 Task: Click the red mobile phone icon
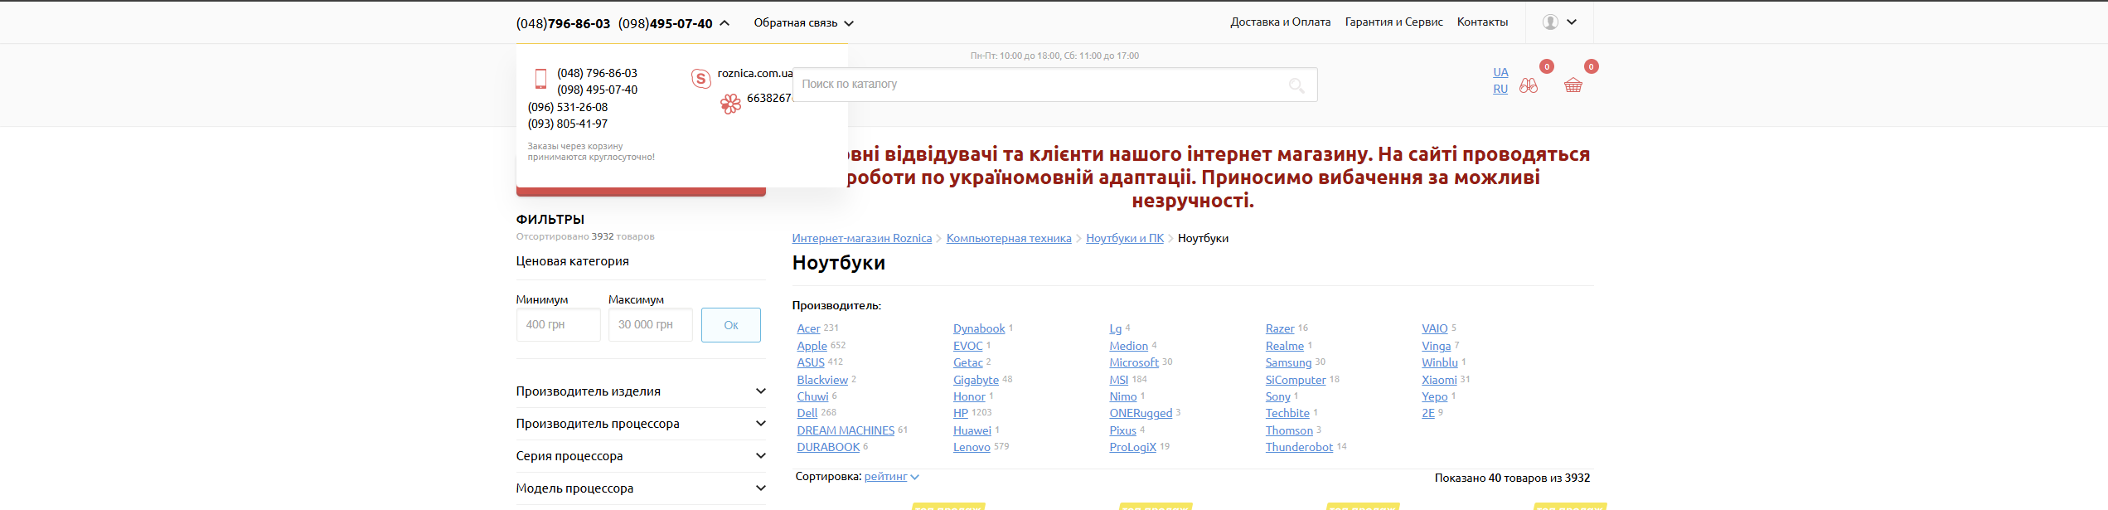tap(540, 79)
